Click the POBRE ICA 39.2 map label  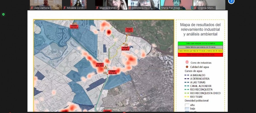(x=100, y=65)
